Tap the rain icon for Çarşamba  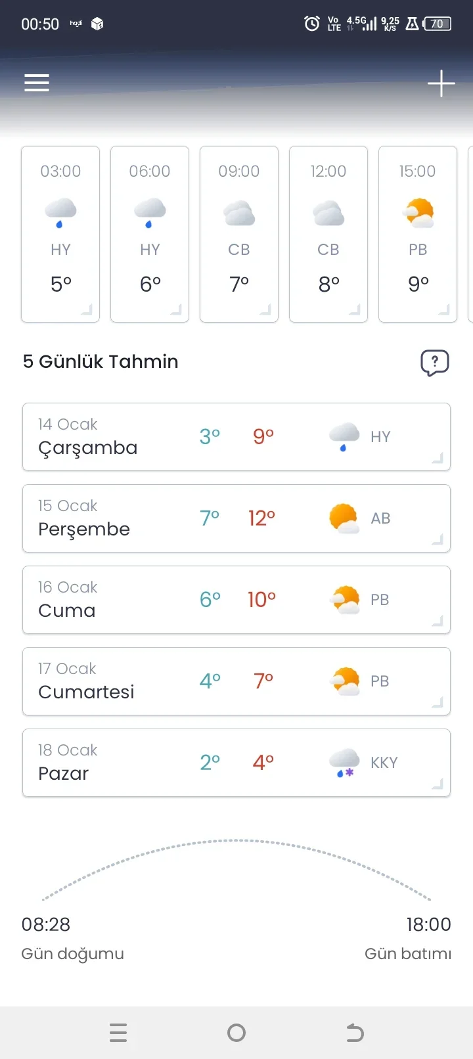(344, 437)
